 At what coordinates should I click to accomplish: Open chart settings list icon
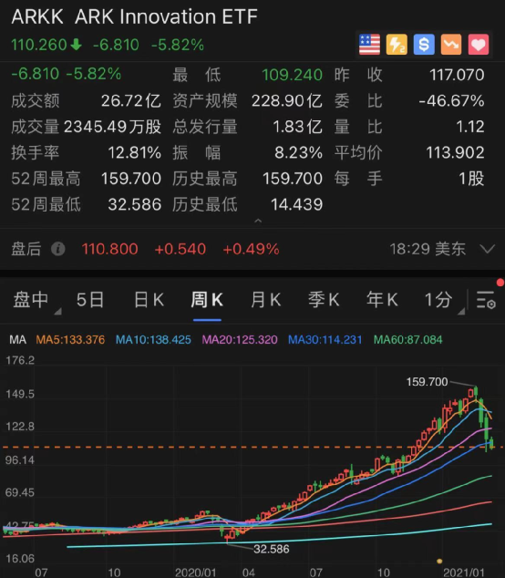point(486,299)
